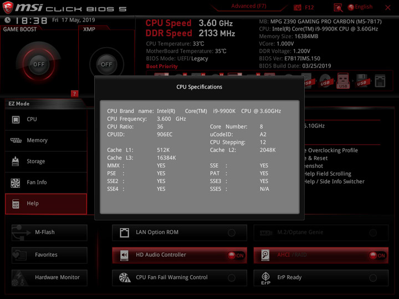The width and height of the screenshot is (399, 299).
Task: Click the Favorites heart list icon
Action: [x=19, y=255]
